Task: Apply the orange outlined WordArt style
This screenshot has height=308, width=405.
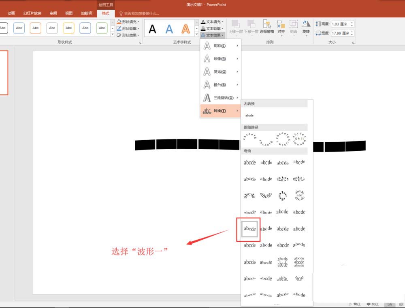Action: click(185, 29)
